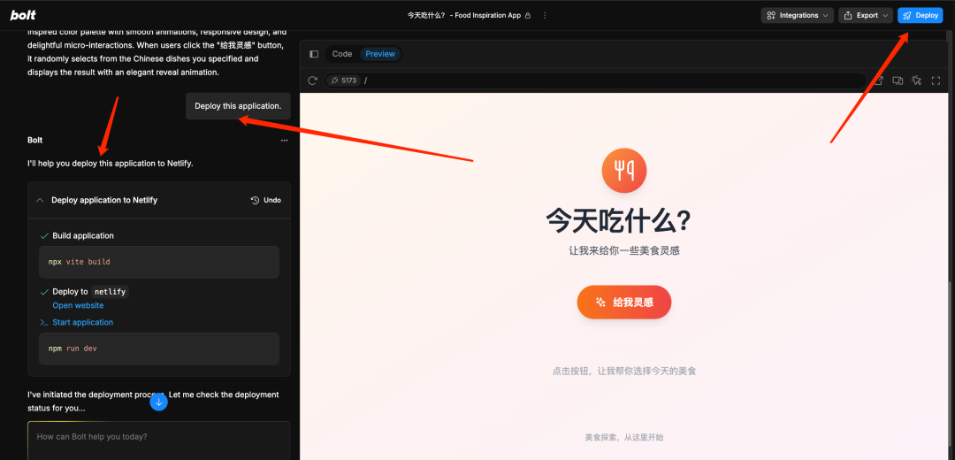Click the Bolt sender name in chat
Image resolution: width=955 pixels, height=460 pixels.
point(35,140)
